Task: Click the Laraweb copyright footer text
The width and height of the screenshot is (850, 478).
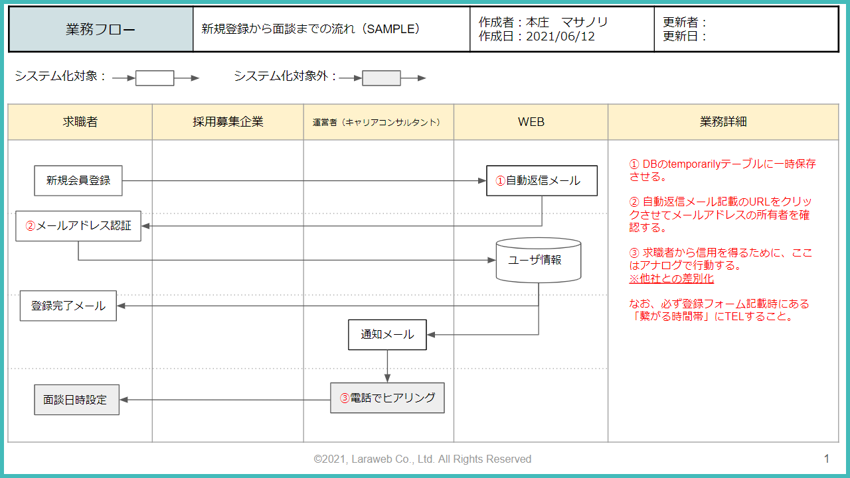Action: point(422,458)
